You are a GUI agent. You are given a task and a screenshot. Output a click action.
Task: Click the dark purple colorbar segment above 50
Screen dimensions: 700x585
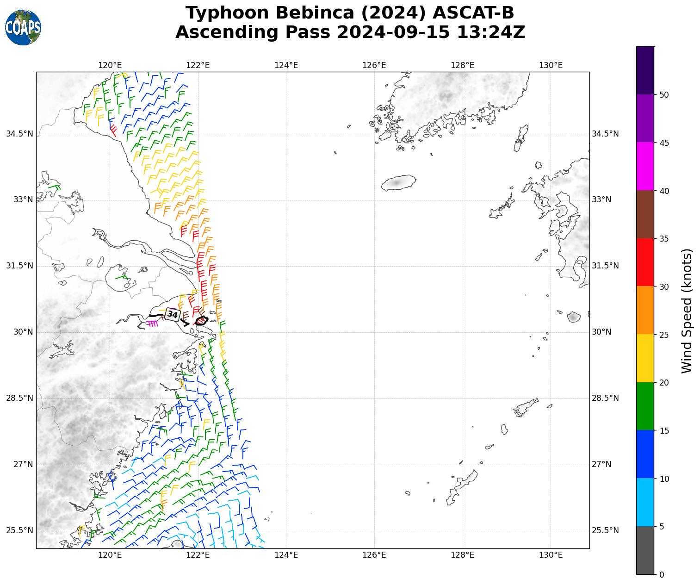tap(645, 70)
